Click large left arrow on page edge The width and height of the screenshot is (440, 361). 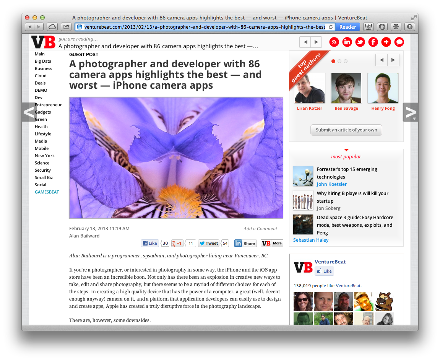click(x=29, y=112)
